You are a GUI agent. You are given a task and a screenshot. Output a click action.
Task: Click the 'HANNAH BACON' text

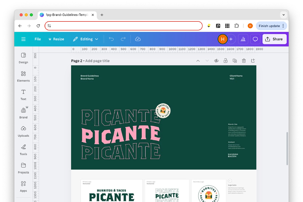pos(233,155)
